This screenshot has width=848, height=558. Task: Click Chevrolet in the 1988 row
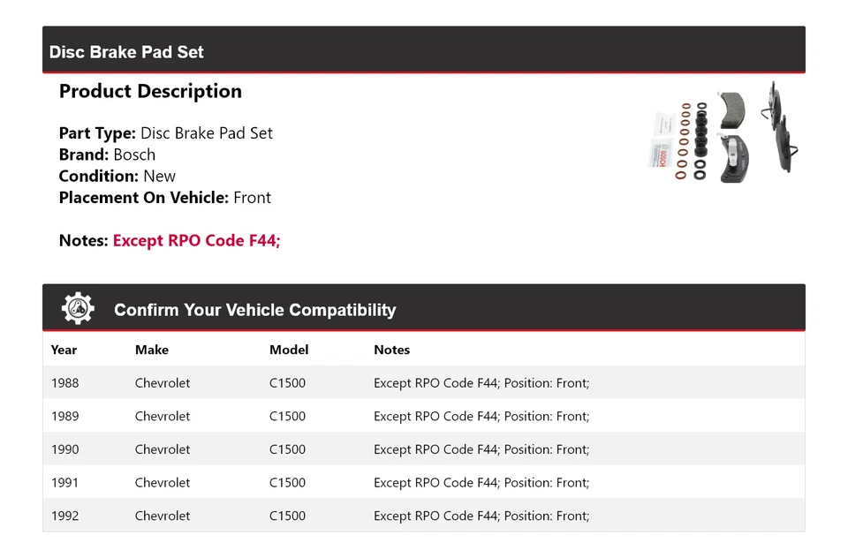click(163, 383)
